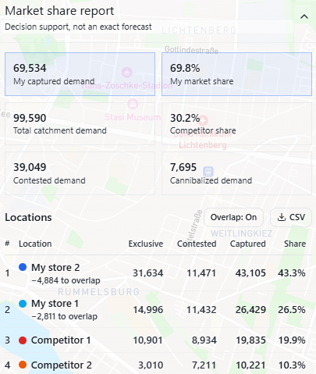Select the My store 1 location row
This screenshot has width=316, height=374.
pyautogui.click(x=158, y=309)
